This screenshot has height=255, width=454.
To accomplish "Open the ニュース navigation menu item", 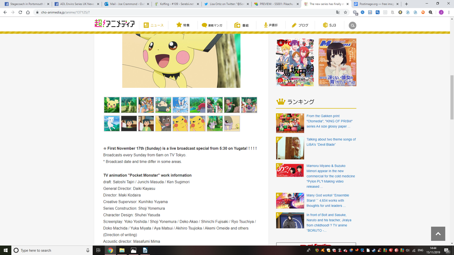I will (154, 25).
